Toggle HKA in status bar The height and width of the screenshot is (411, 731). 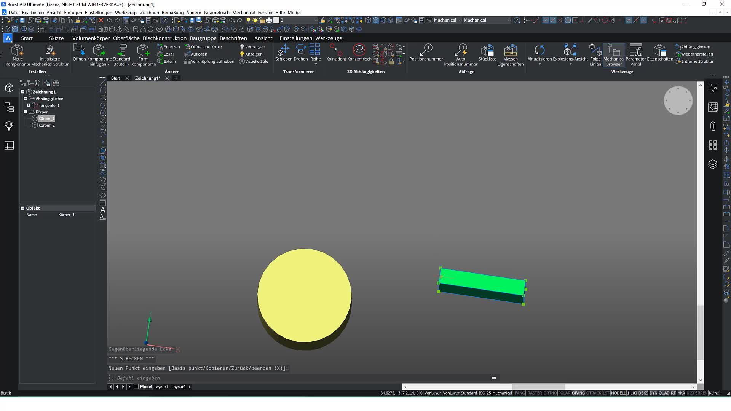tap(681, 393)
